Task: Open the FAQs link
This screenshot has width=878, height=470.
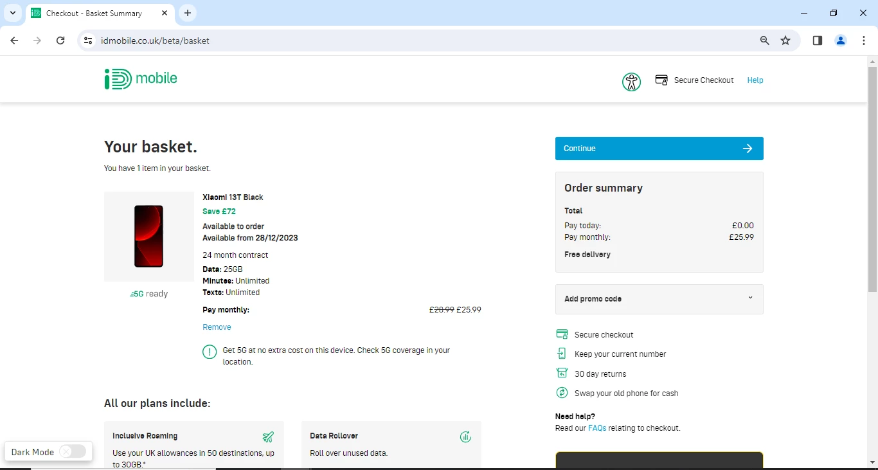Action: (x=597, y=428)
